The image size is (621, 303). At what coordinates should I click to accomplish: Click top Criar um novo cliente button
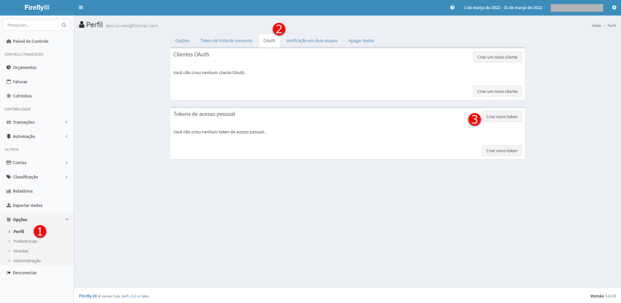coord(497,57)
